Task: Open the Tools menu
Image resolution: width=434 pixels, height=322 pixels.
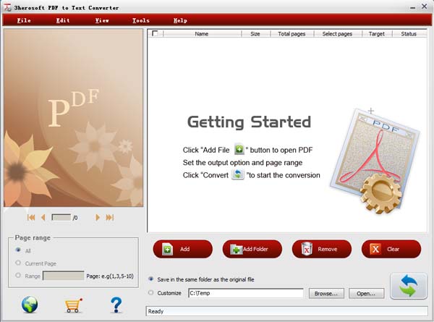Action: 140,20
